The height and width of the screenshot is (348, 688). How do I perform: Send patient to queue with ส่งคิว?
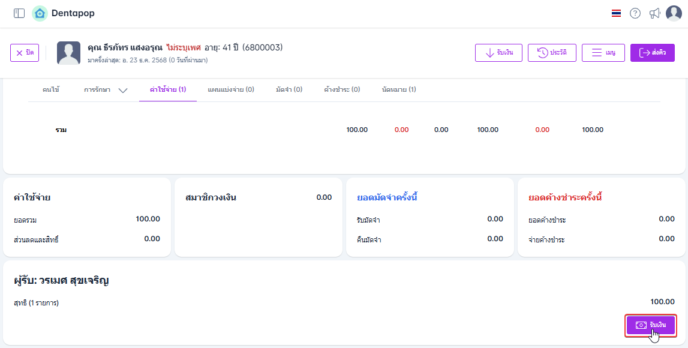653,53
